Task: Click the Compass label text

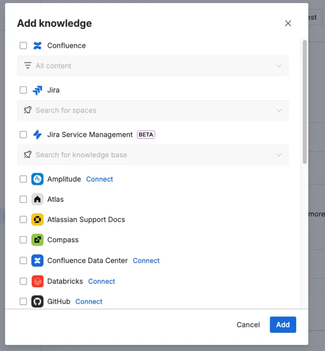Action: tap(63, 240)
